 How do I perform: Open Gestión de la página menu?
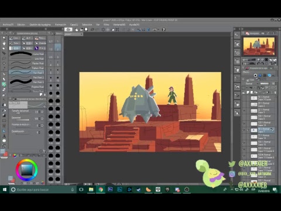(x=40, y=25)
